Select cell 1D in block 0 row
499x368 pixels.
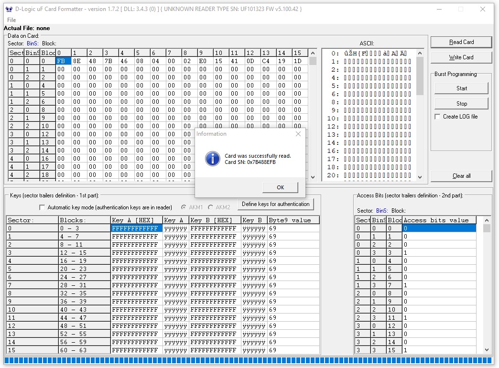[x=300, y=61]
